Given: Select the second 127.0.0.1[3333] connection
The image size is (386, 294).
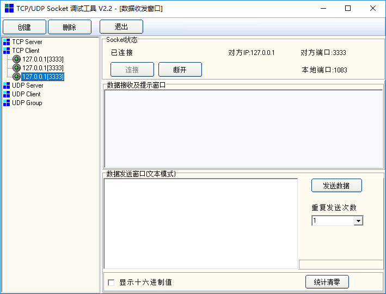Looking at the screenshot, I should click(x=43, y=68).
